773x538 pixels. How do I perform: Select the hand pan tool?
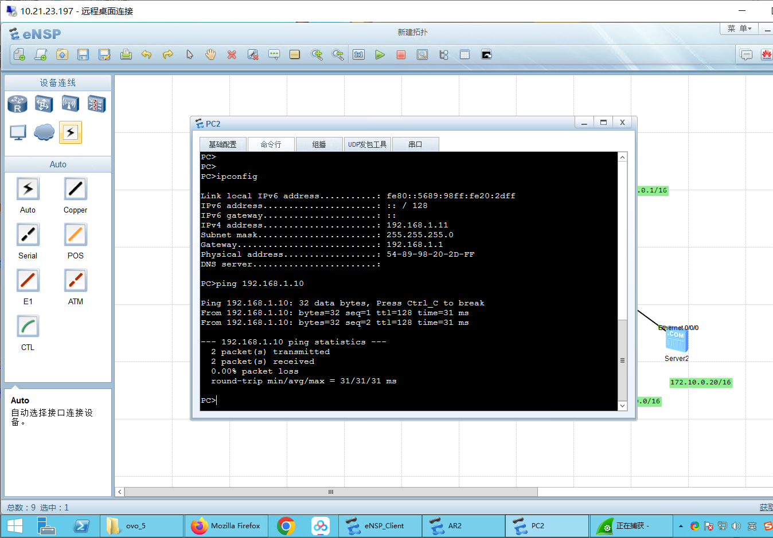click(x=210, y=54)
